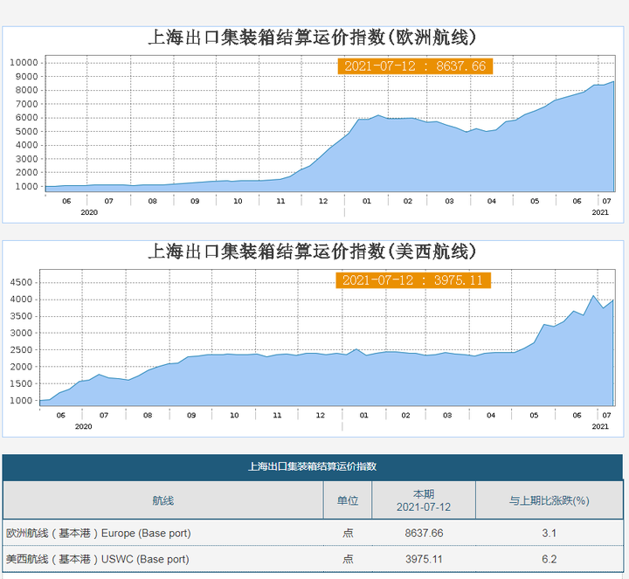Click the 2021 year label under USWC chart
Screen dimensions: 629x579
tap(600, 427)
